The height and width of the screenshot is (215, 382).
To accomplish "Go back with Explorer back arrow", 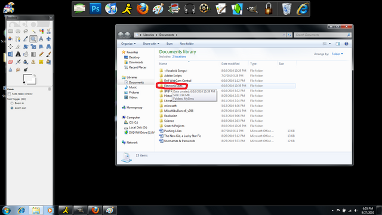I will click(121, 35).
